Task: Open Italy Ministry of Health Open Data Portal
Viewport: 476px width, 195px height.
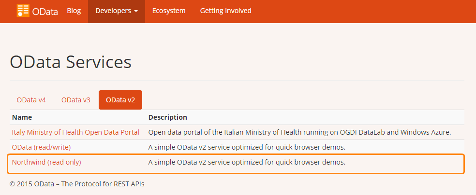Action: coord(75,132)
